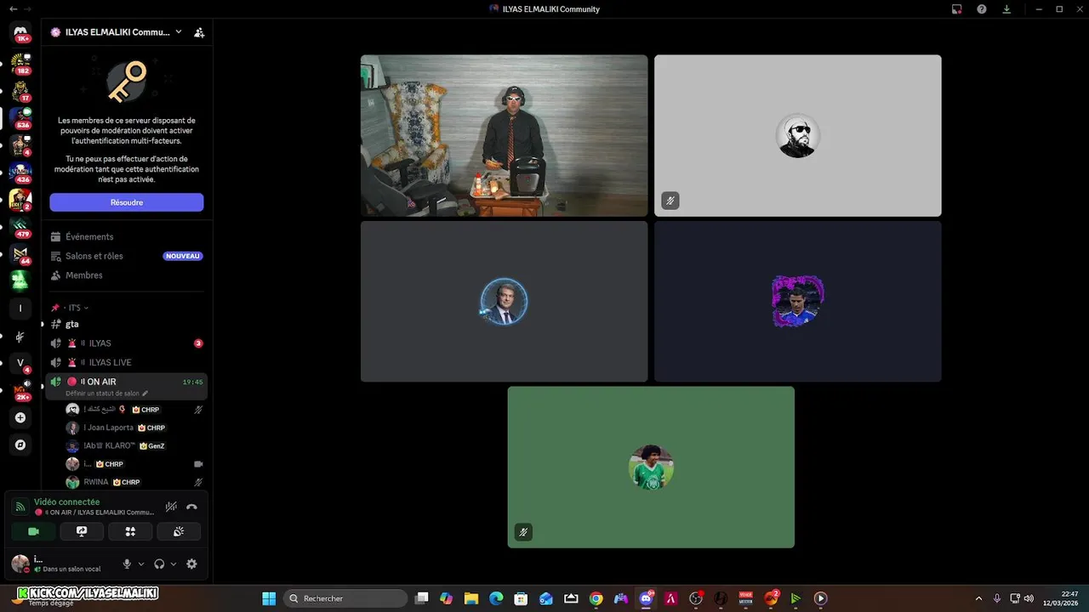
Task: Open the server with the 2K+ badge
Action: click(20, 391)
